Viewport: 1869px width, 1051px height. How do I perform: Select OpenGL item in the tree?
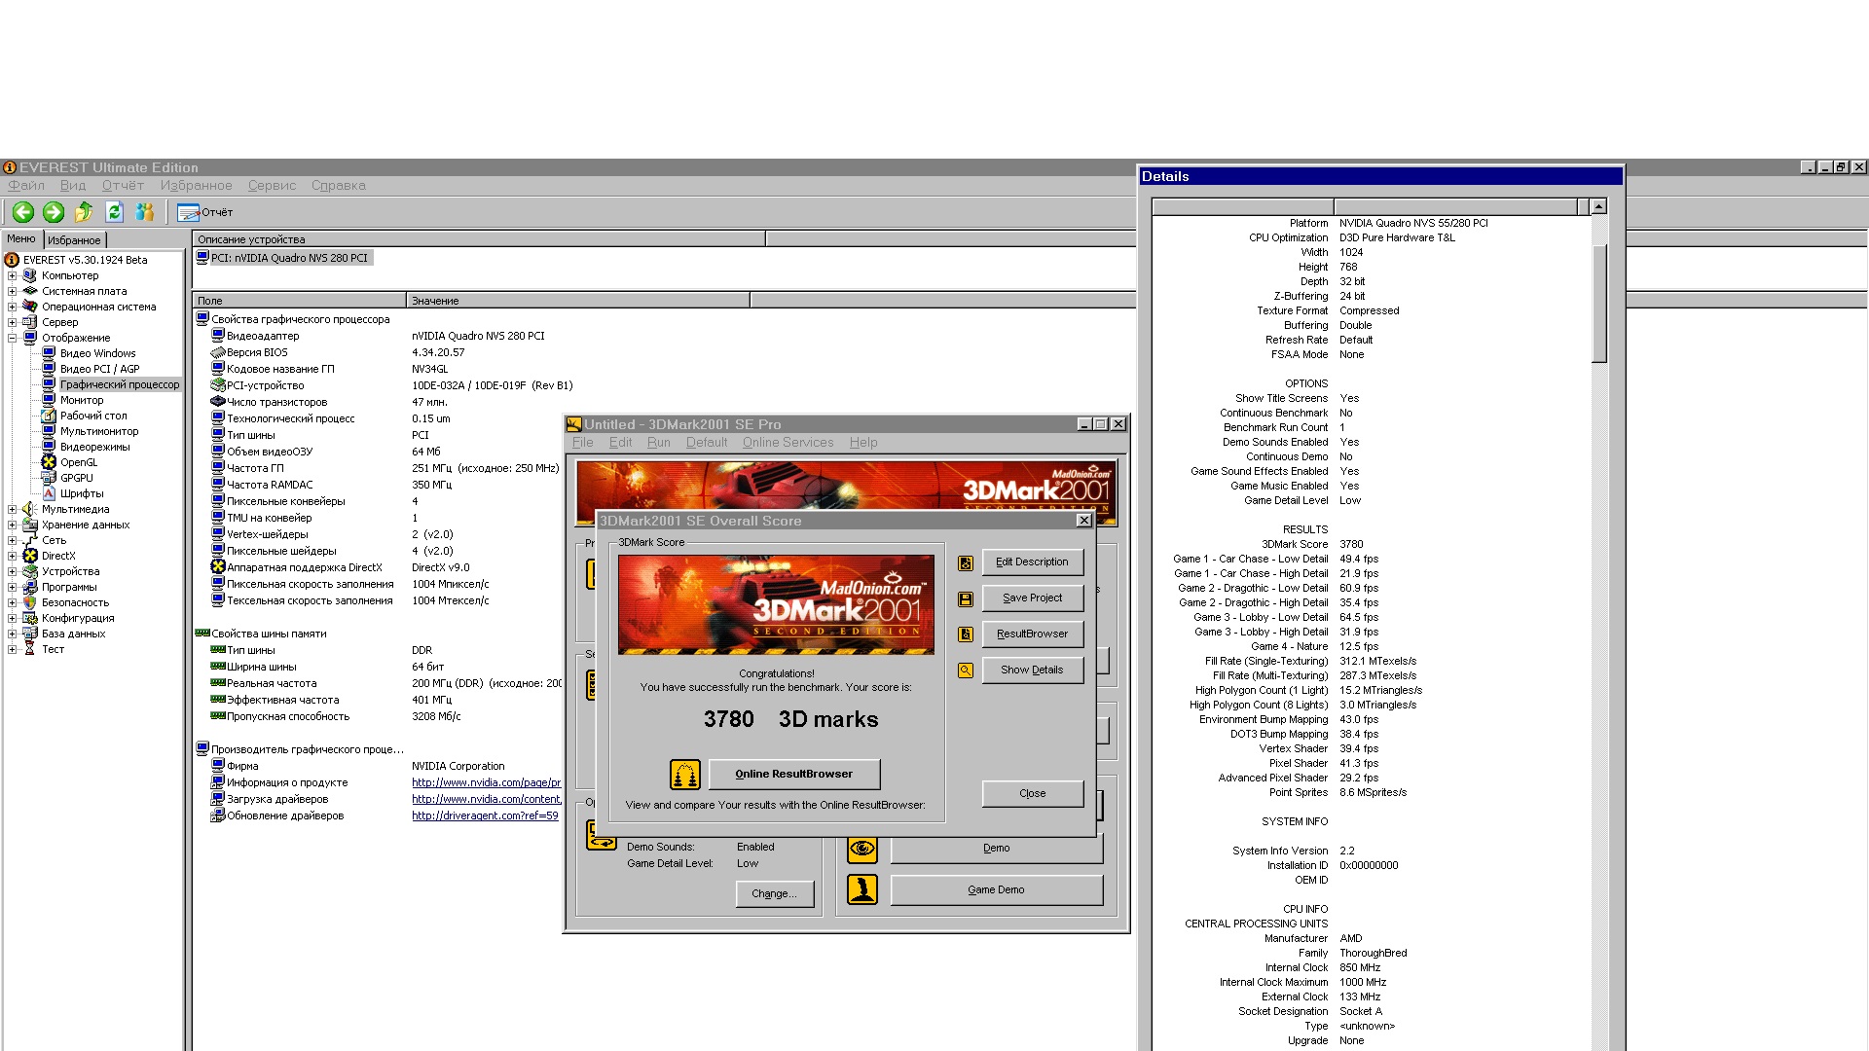79,462
